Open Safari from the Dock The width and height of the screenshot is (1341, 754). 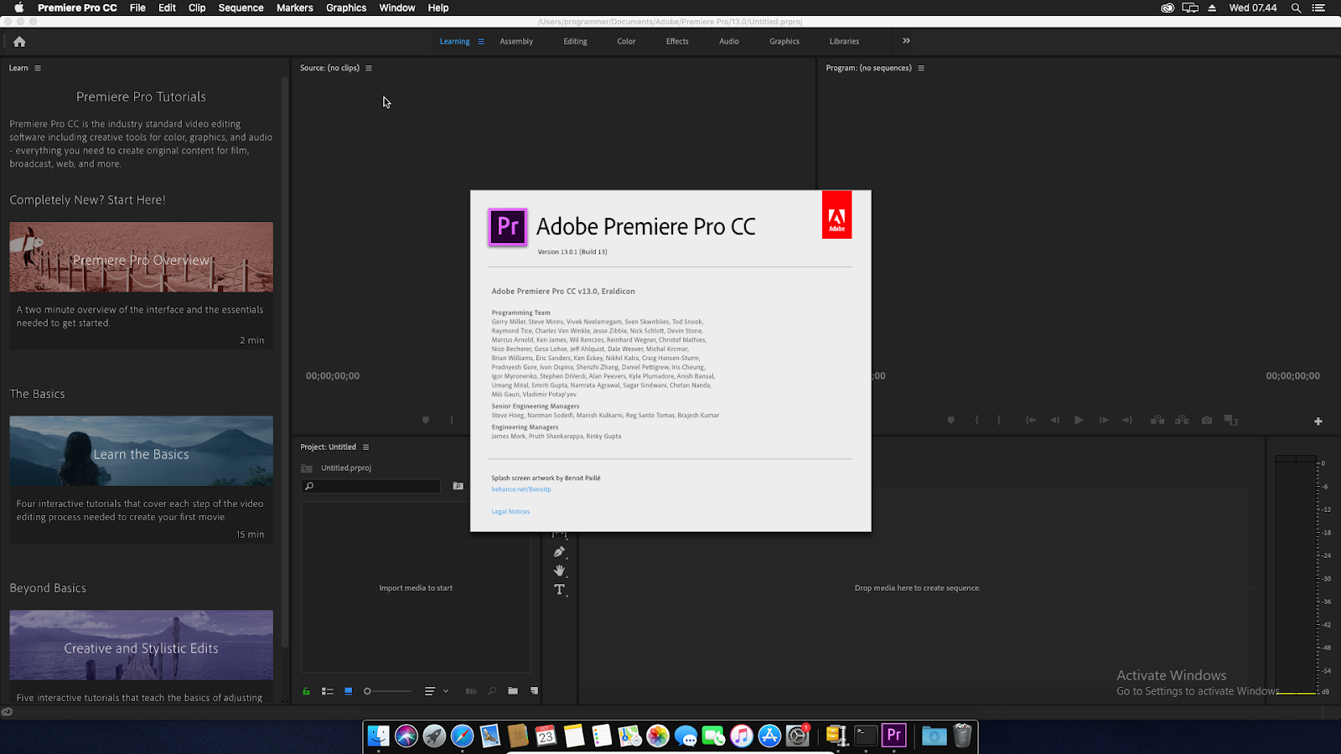[462, 736]
